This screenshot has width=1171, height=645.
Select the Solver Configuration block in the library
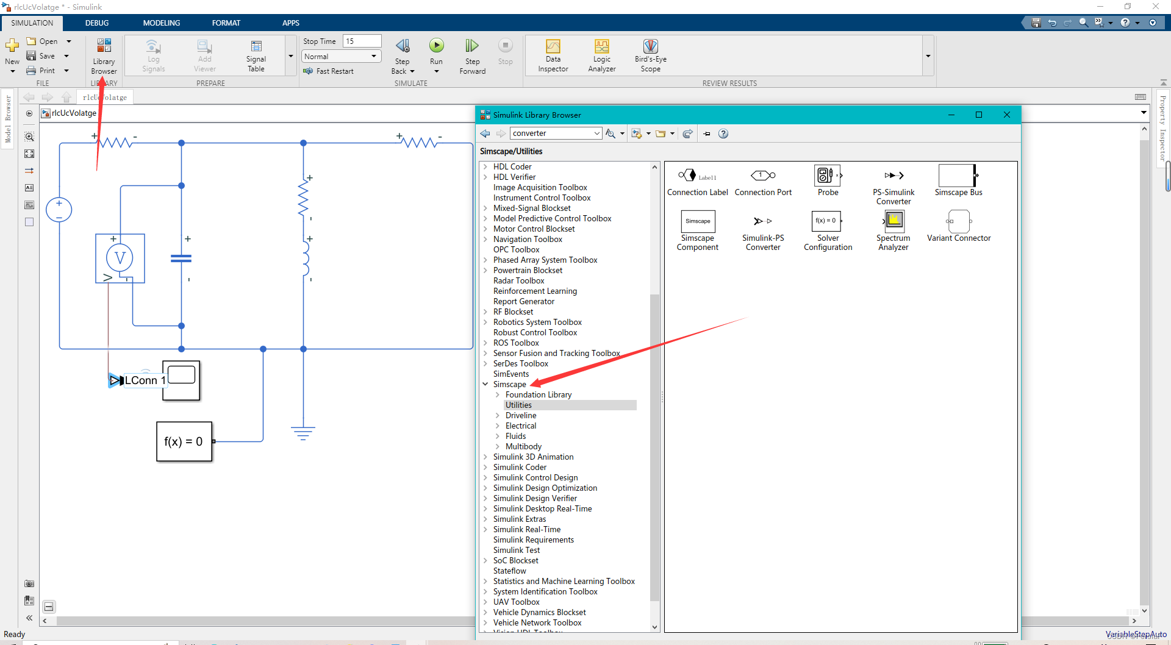(828, 231)
